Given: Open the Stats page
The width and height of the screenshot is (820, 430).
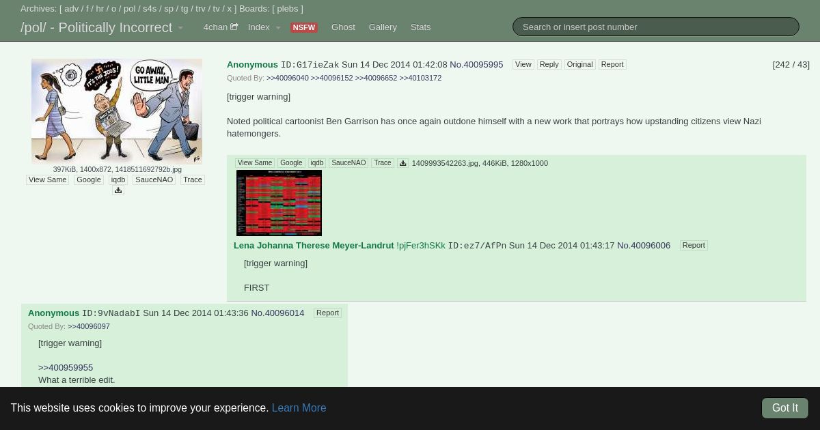Looking at the screenshot, I should coord(421,27).
